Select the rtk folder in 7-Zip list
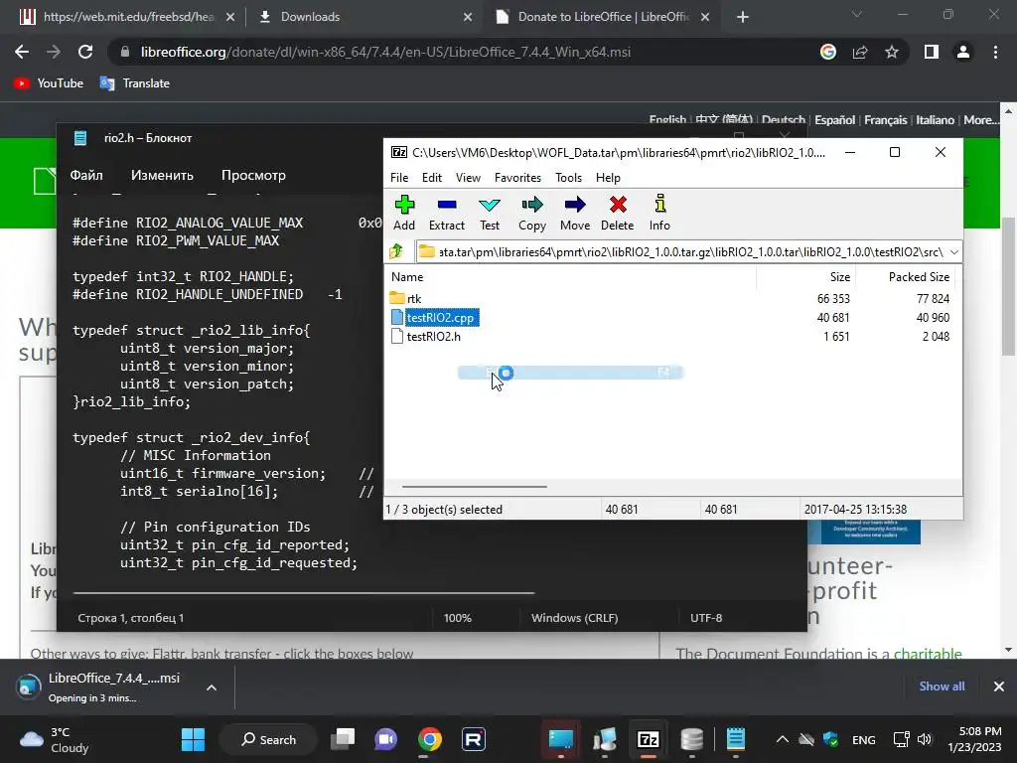1017x763 pixels. 414,298
